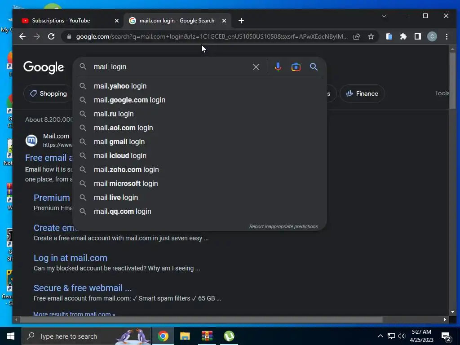This screenshot has height=345, width=460.
Task: Close the mail.com login Google Search tab
Action: pos(224,21)
